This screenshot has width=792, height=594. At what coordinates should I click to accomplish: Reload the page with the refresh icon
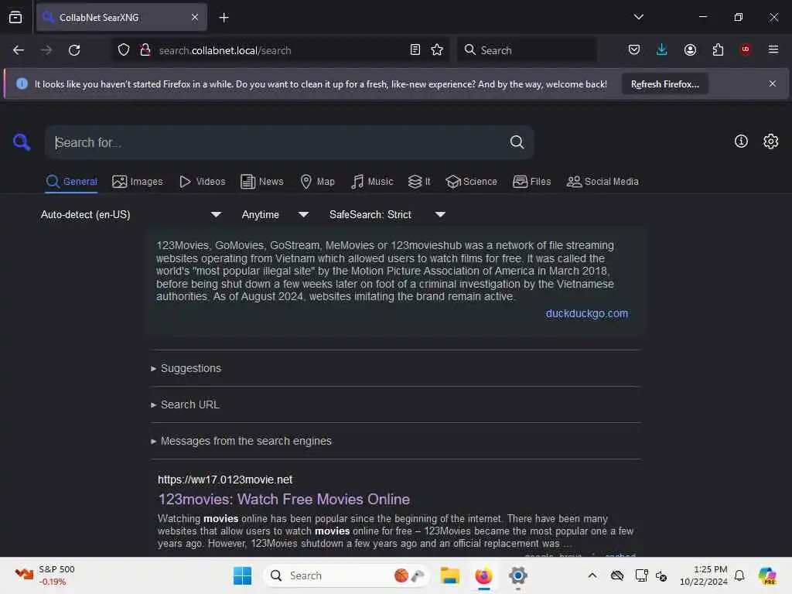[x=74, y=50]
